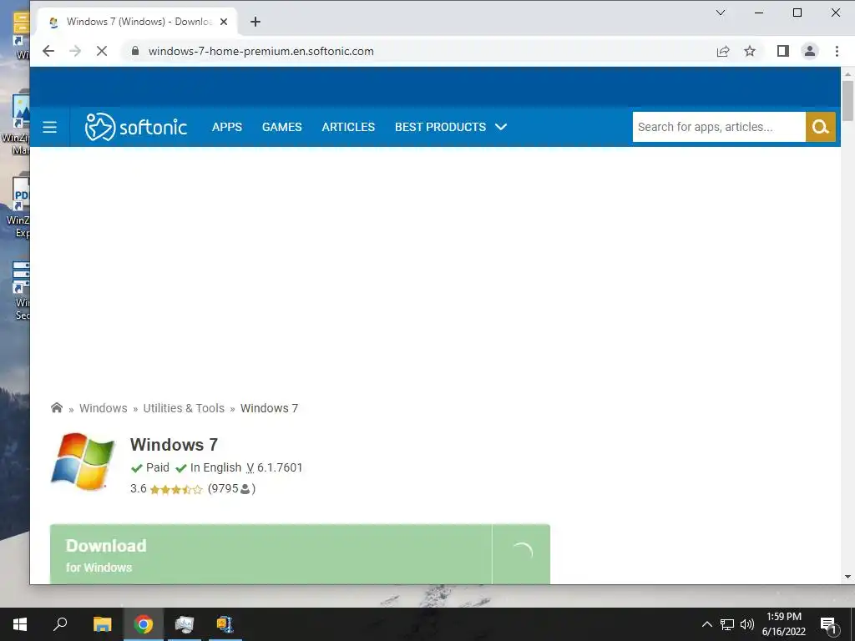
Task: Click the Softonic logo
Action: tap(136, 127)
